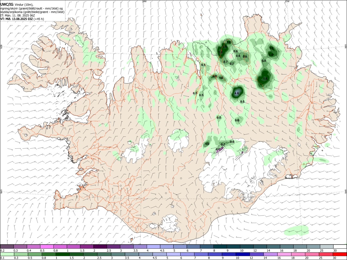Click the 'slydda/snjókoma' legend description line
The image size is (347, 260).
tap(32, 12)
